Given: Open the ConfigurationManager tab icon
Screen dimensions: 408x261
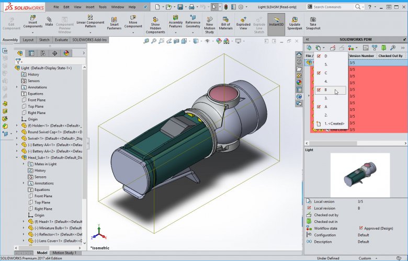Looking at the screenshot, I should pyautogui.click(x=43, y=53).
